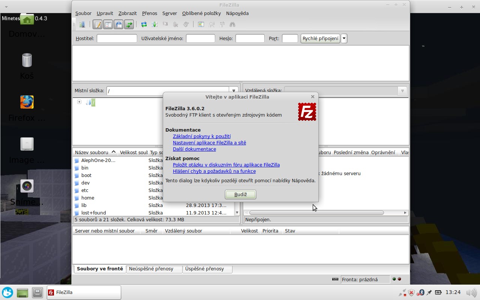Toggle the message log display icon
The image size is (480, 300).
click(x=97, y=25)
